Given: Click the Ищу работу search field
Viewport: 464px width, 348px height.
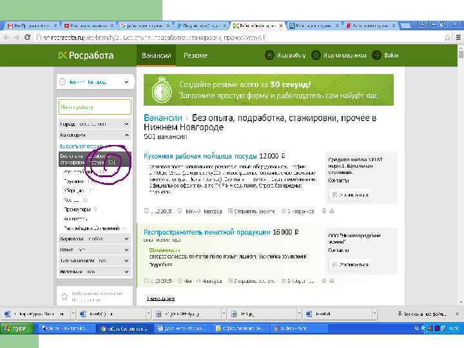Looking at the screenshot, I should [95, 107].
